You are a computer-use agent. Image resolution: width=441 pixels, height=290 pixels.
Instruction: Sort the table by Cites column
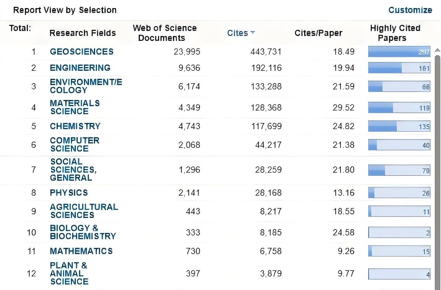coord(238,33)
